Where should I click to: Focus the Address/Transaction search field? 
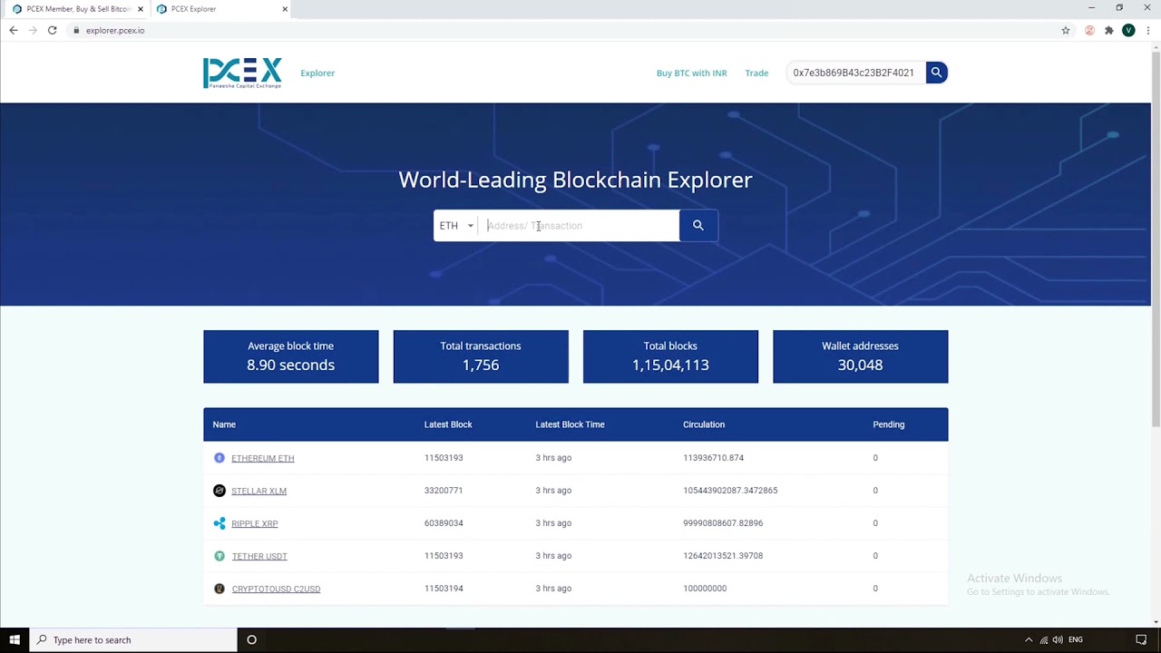579,226
